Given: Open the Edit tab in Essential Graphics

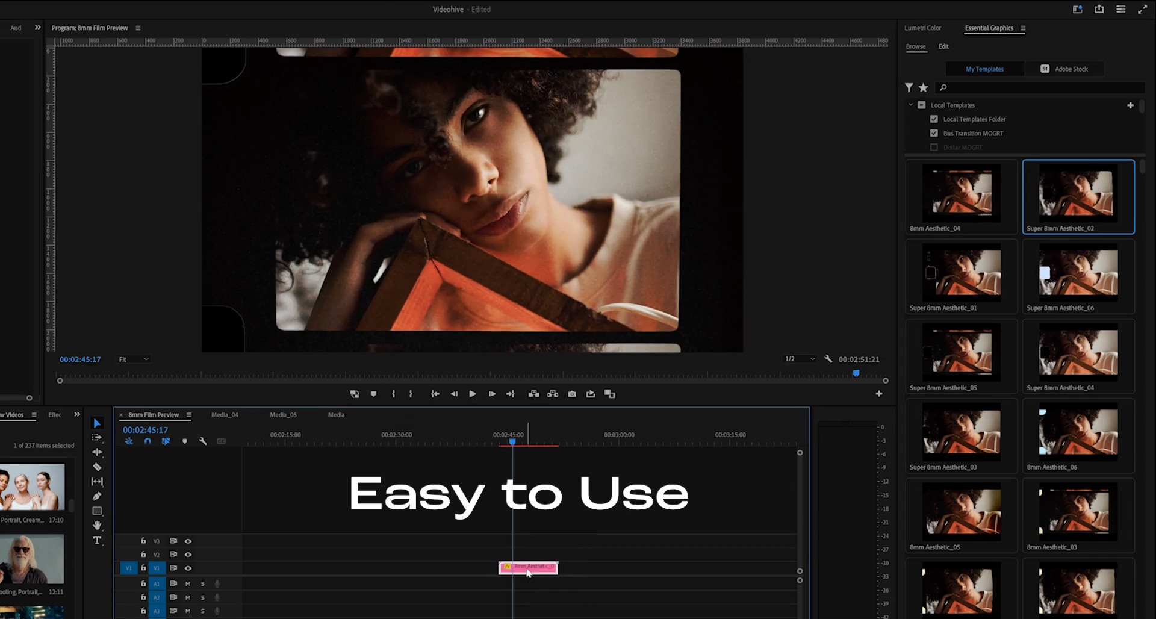Looking at the screenshot, I should coord(943,46).
